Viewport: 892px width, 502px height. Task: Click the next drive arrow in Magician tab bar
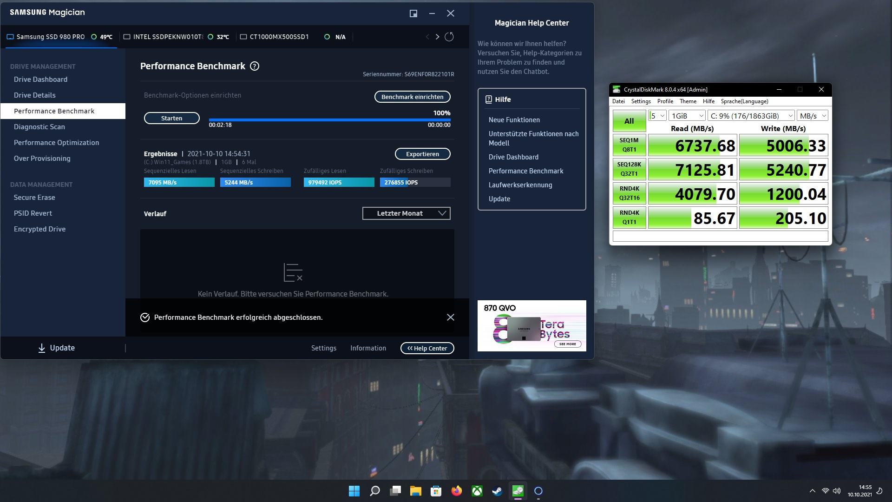click(x=437, y=37)
